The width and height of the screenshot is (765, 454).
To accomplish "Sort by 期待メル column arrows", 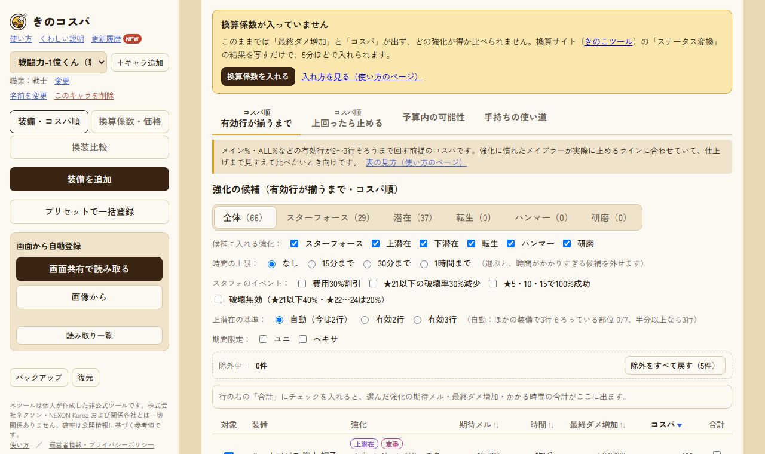I will pyautogui.click(x=496, y=425).
